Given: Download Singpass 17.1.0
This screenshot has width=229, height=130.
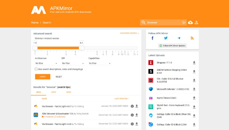Looking at the screenshot, I should pyautogui.click(x=194, y=62).
